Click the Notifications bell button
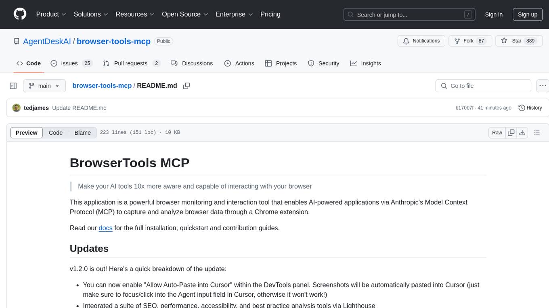The height and width of the screenshot is (308, 549). point(421,41)
